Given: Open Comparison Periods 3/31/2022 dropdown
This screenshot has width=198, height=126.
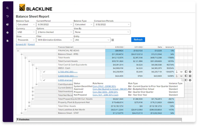Looking at the screenshot, I should click(112, 25).
